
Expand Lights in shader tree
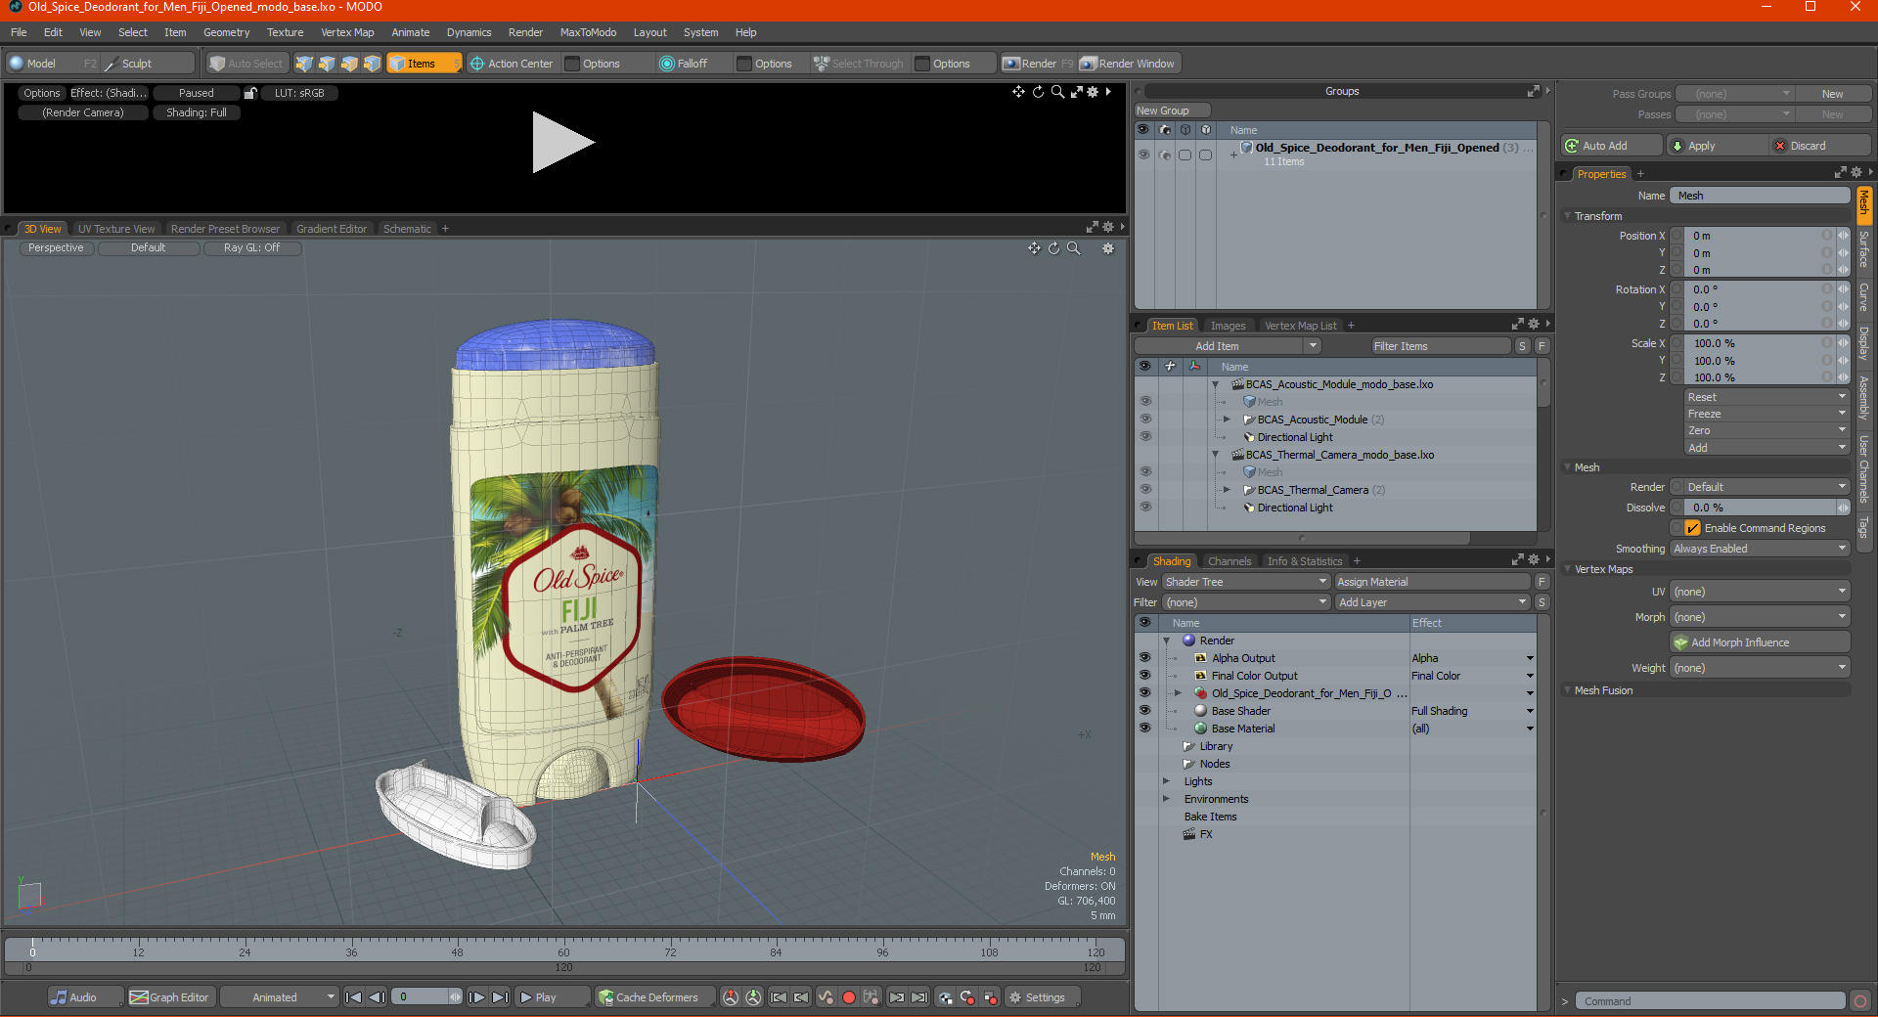[x=1166, y=781]
